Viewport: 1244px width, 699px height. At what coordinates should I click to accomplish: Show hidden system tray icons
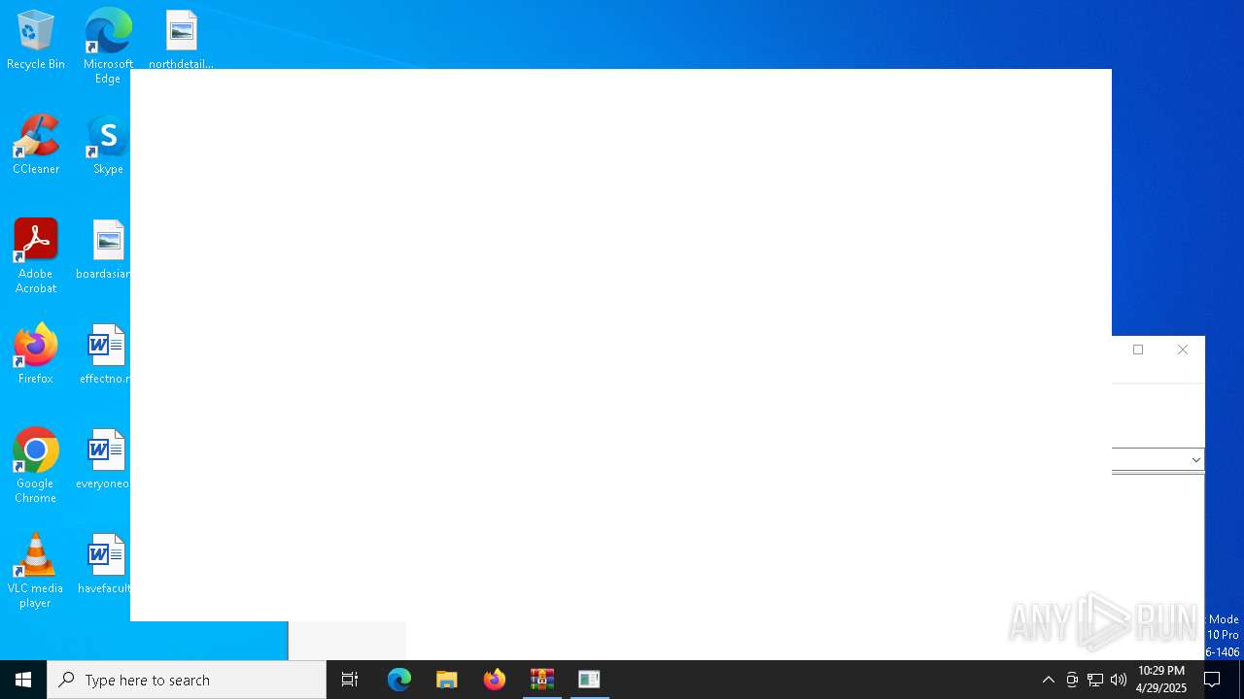pyautogui.click(x=1049, y=680)
